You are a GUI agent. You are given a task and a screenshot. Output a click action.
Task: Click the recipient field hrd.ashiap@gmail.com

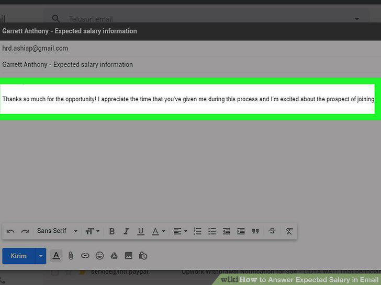(x=35, y=48)
